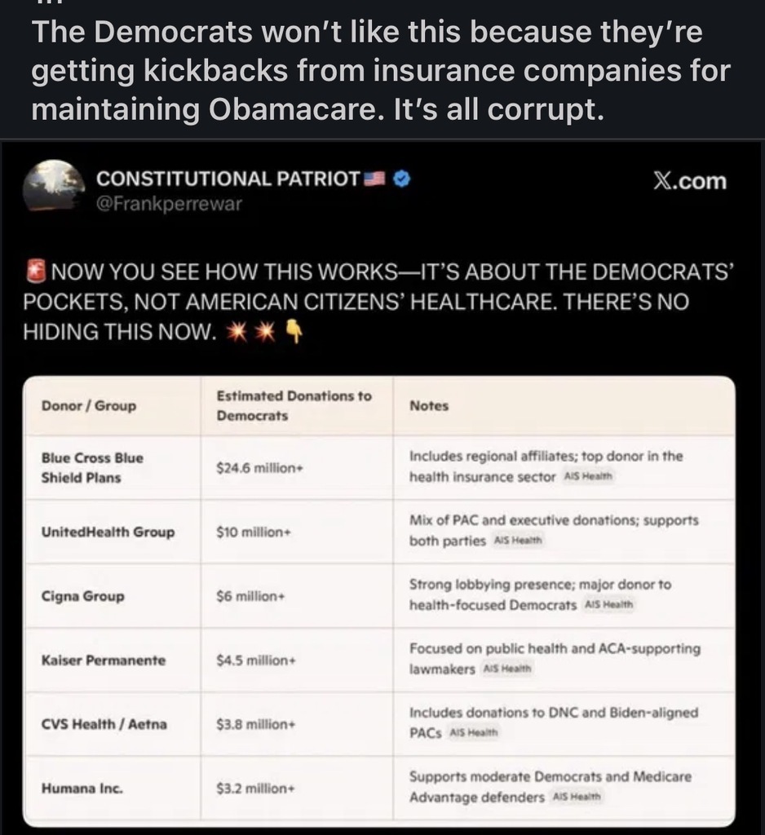
Task: Click the pointing-down hand emoji
Action: point(294,333)
